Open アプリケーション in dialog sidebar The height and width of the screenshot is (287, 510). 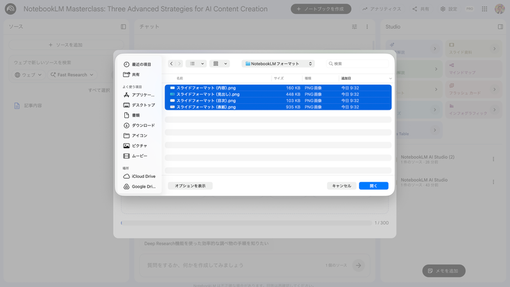pyautogui.click(x=139, y=95)
